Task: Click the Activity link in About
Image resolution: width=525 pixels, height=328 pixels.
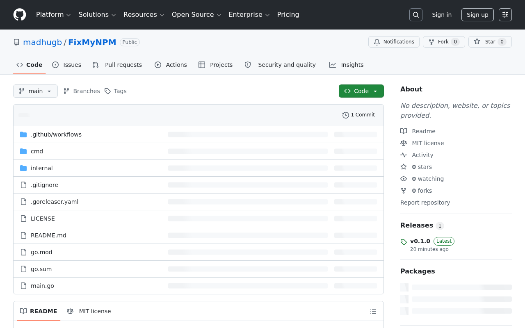Action: (x=422, y=155)
